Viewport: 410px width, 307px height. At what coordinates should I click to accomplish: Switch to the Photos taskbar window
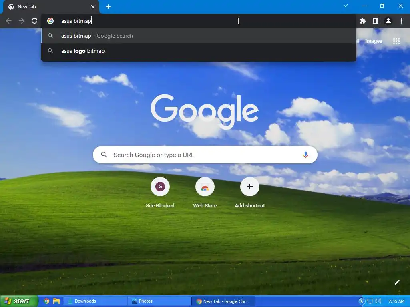coord(159,301)
